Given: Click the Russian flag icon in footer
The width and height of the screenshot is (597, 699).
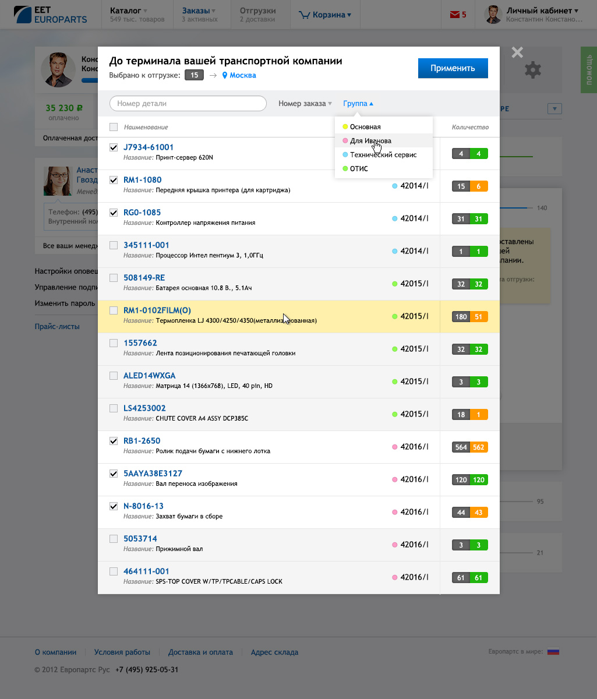Looking at the screenshot, I should (553, 652).
